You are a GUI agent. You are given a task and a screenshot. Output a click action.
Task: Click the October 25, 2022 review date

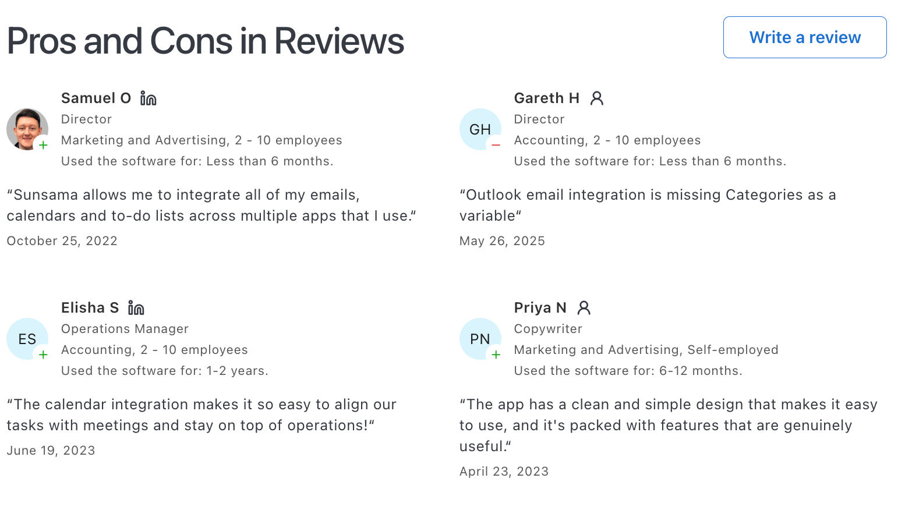(x=61, y=240)
